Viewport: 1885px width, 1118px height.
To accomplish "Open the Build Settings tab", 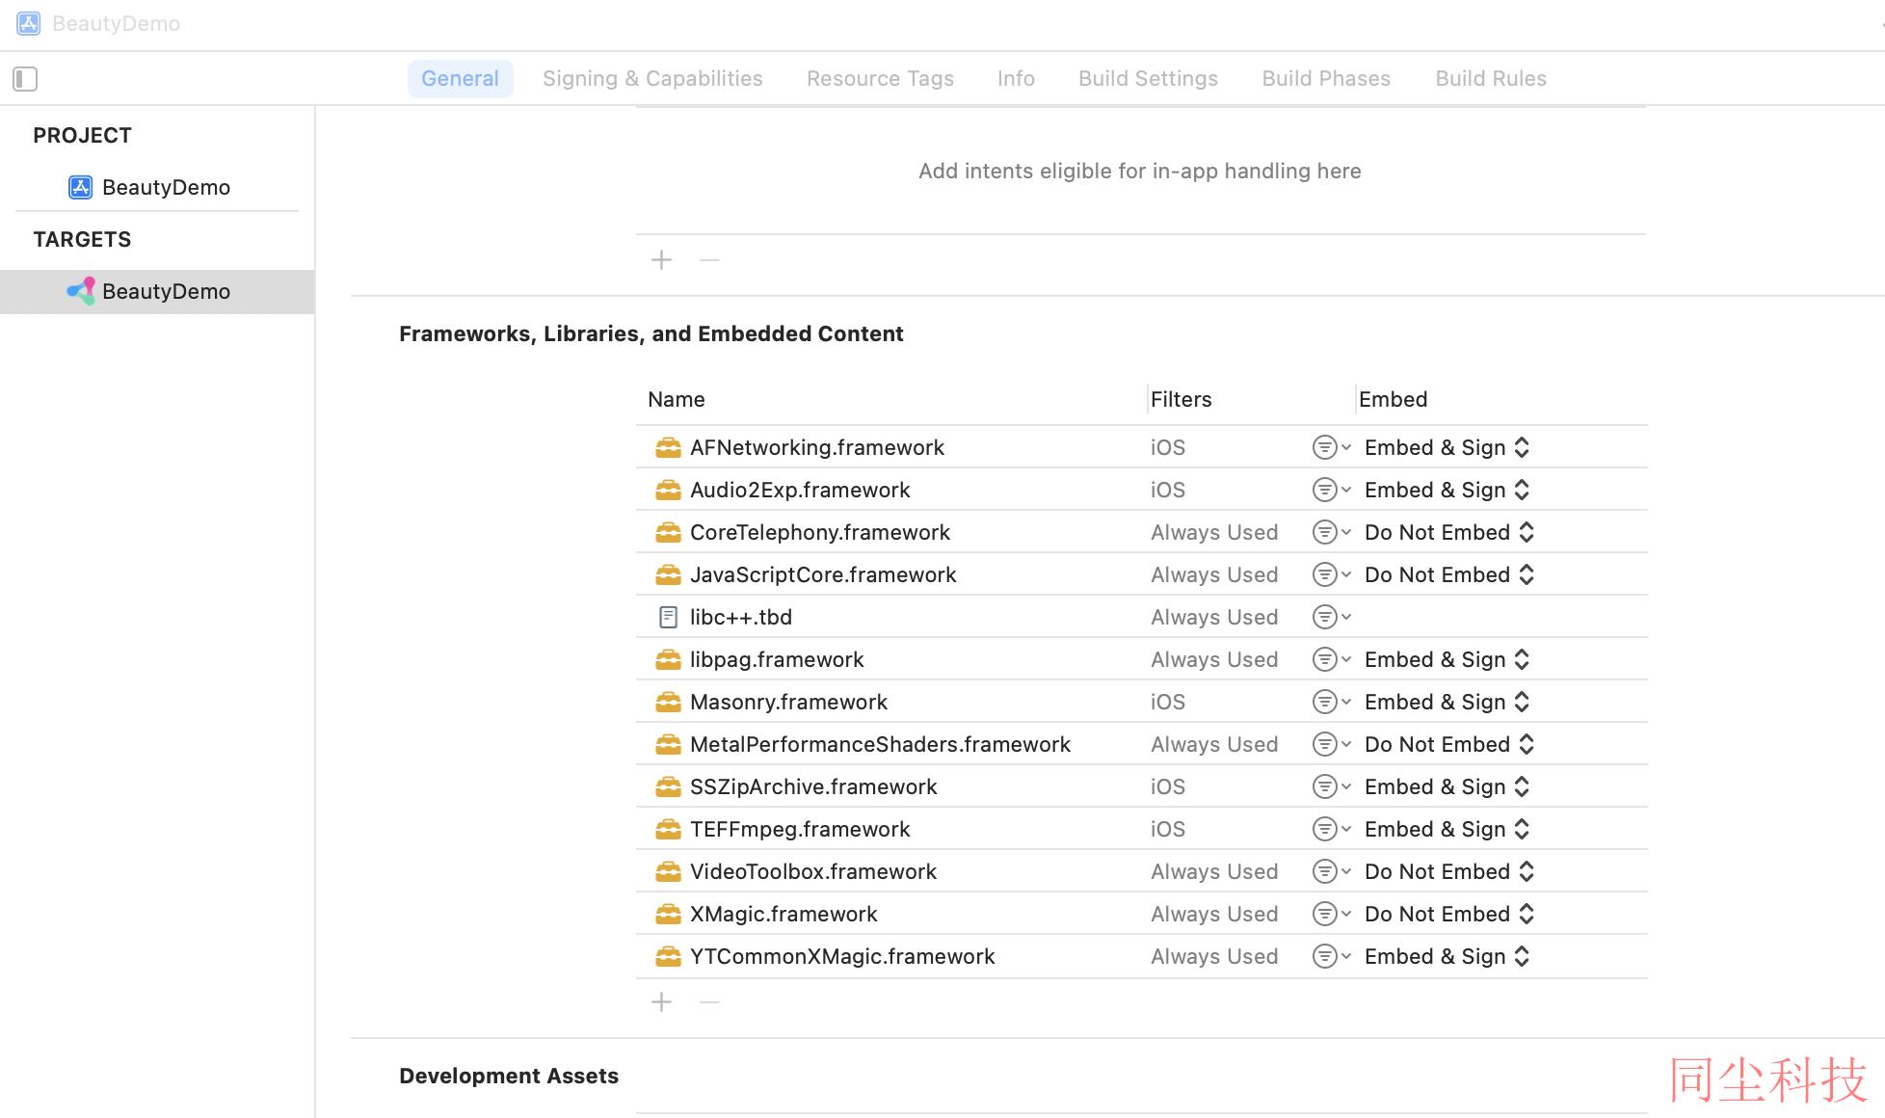I will [1148, 78].
